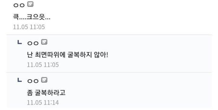Screen dimensions: 218x110
Task: Open nickname ㅇㅇ above 좀 굴복하라고 reply
Action: pos(33,81)
